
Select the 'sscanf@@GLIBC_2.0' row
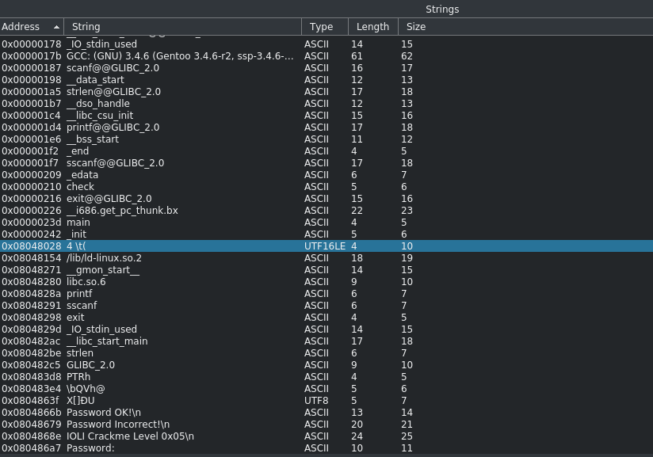326,162
